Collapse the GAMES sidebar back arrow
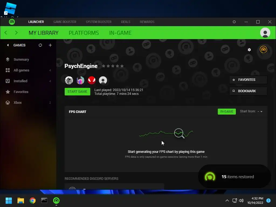Viewport: 276px width, 207px height. point(8,45)
